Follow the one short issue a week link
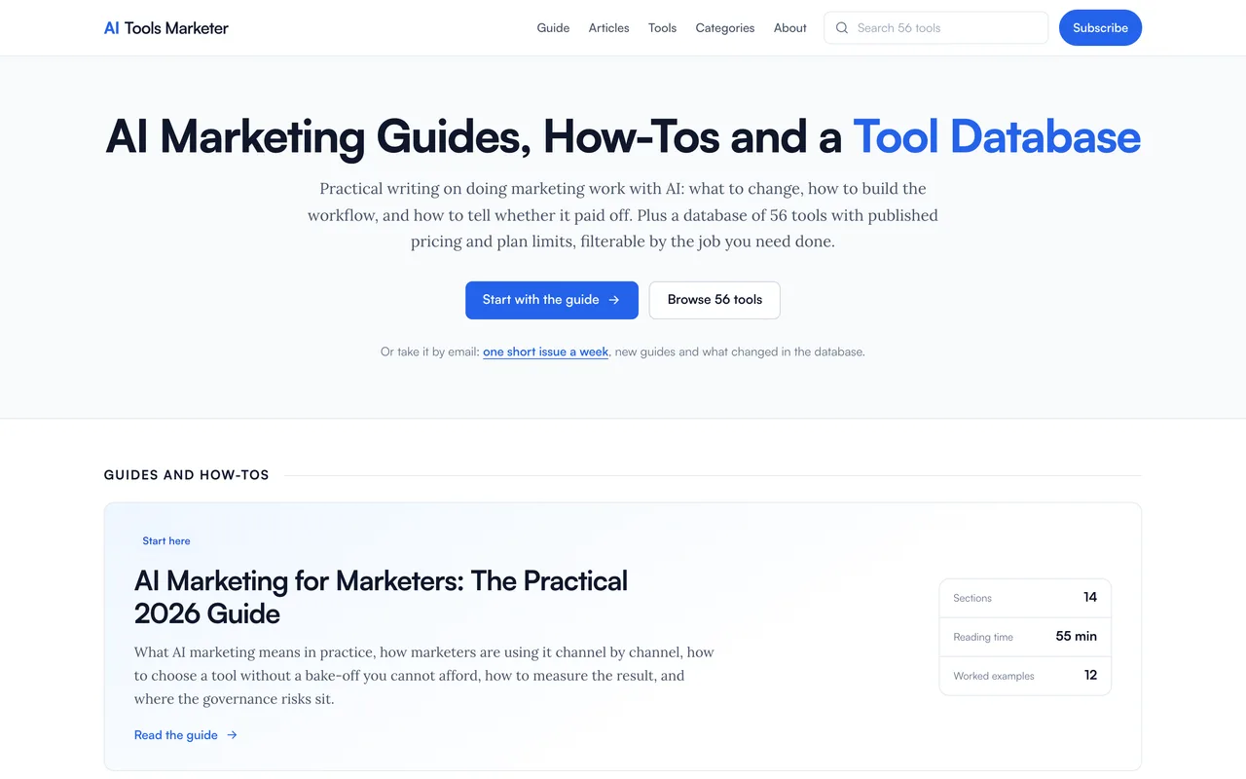Viewport: 1246px width, 779px height. 546,352
